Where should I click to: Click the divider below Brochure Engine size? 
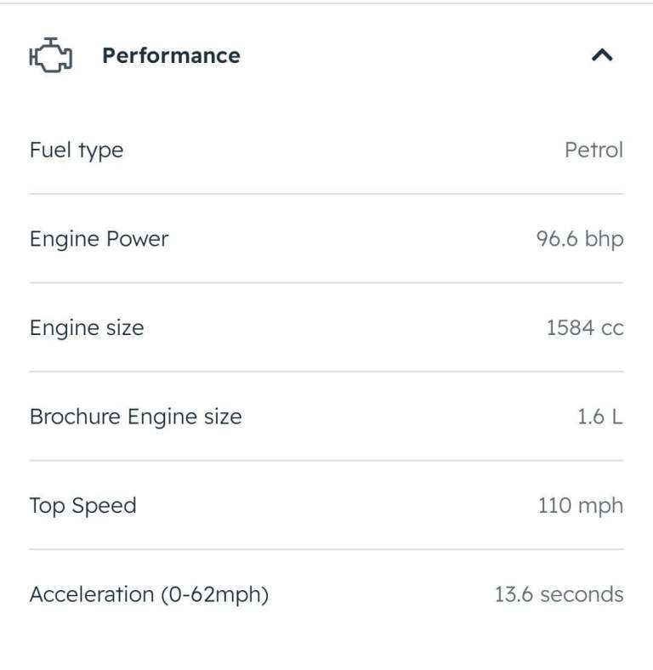coord(326,461)
